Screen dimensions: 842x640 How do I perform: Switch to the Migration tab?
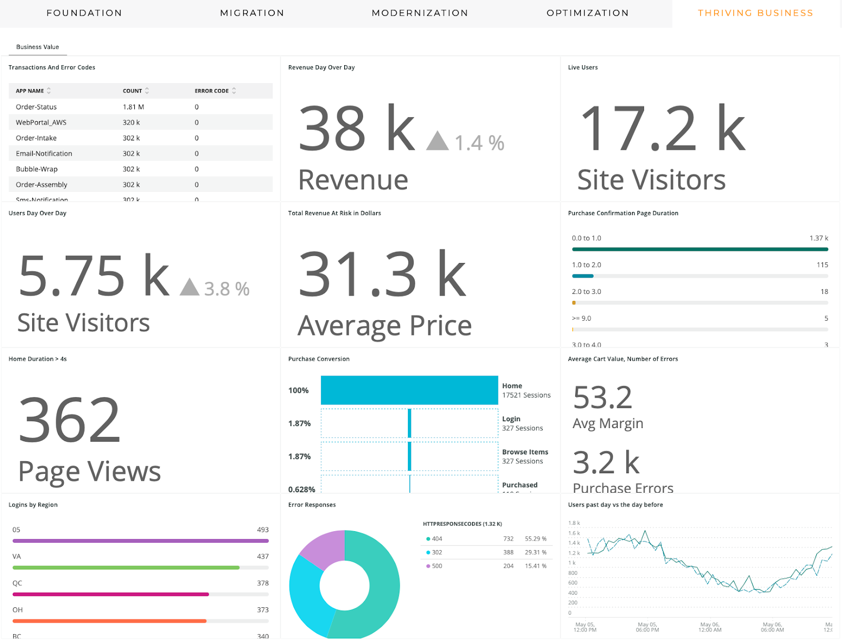coord(252,13)
